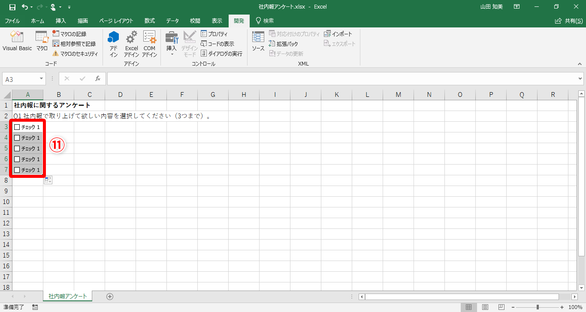Image resolution: width=586 pixels, height=312 pixels.
Task: Start recording a macro
Action: 69,34
